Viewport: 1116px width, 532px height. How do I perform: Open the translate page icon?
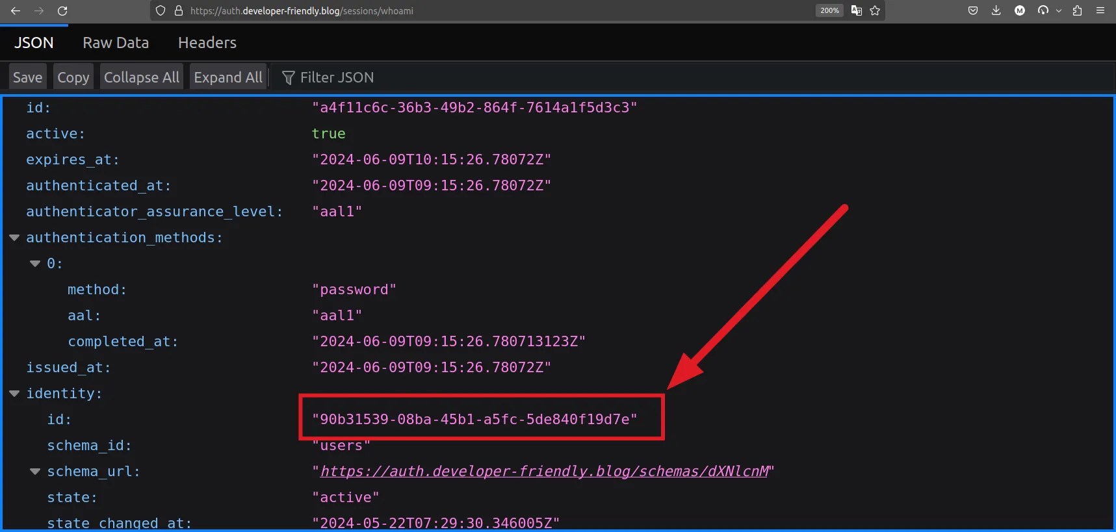click(x=857, y=10)
